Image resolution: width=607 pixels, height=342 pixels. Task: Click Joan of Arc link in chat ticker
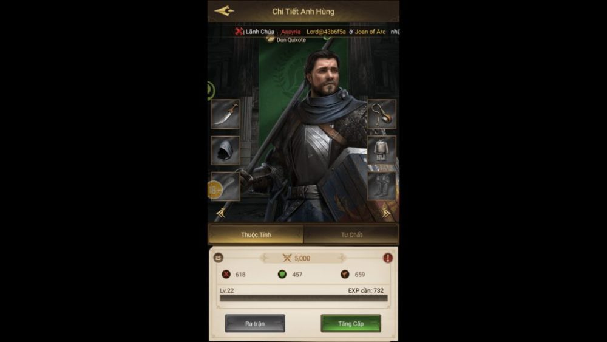(370, 32)
